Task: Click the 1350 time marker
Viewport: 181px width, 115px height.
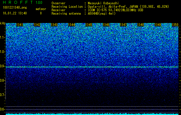Action: (x=175, y=25)
